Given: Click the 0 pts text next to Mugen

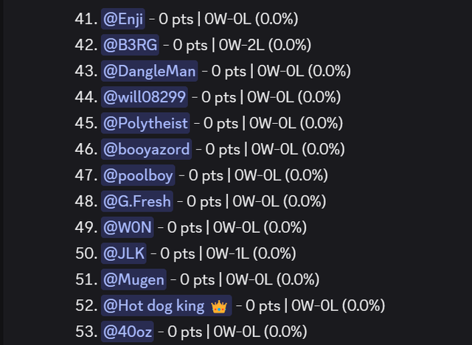Looking at the screenshot, I should tap(197, 279).
